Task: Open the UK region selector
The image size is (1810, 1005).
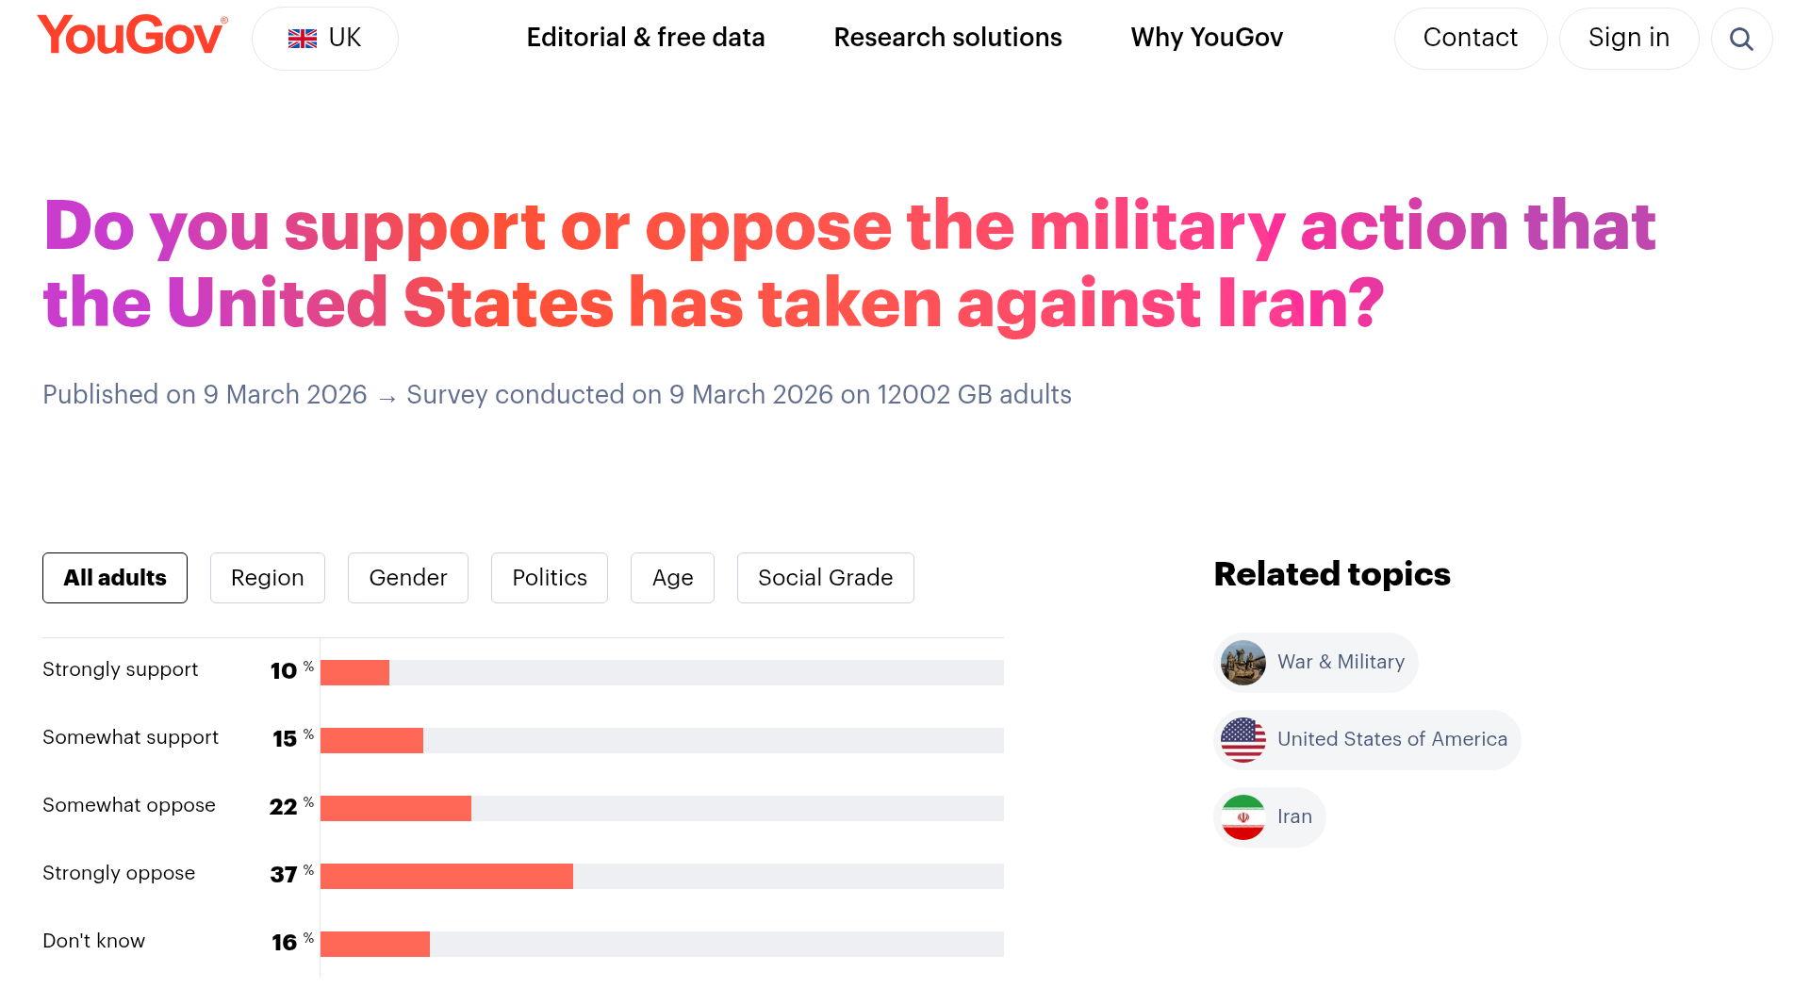Action: point(324,38)
